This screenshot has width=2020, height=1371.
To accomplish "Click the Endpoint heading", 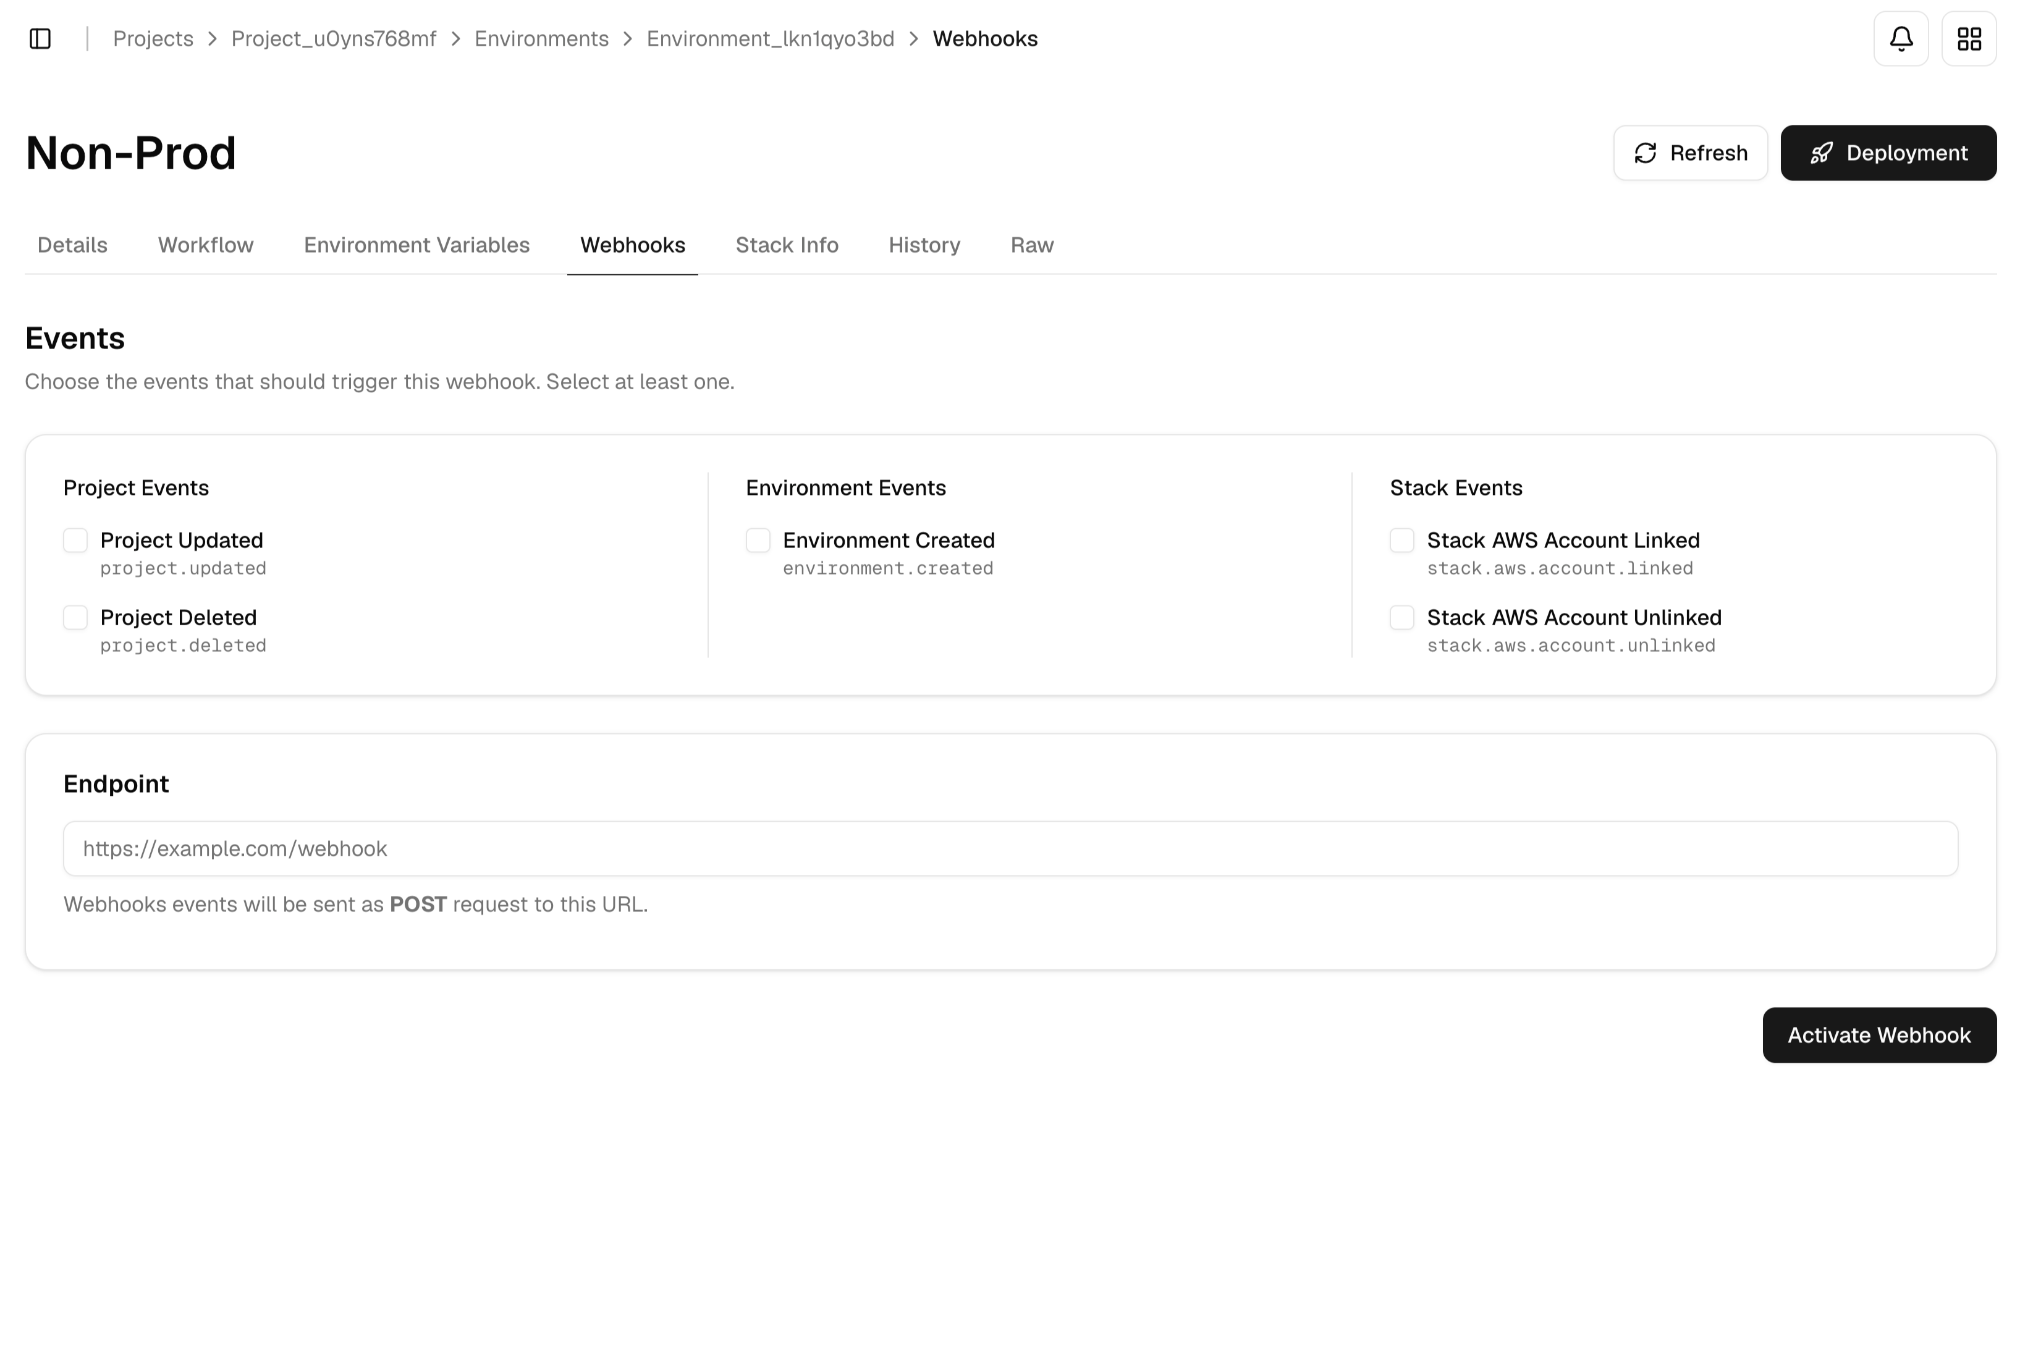I will click(x=116, y=783).
